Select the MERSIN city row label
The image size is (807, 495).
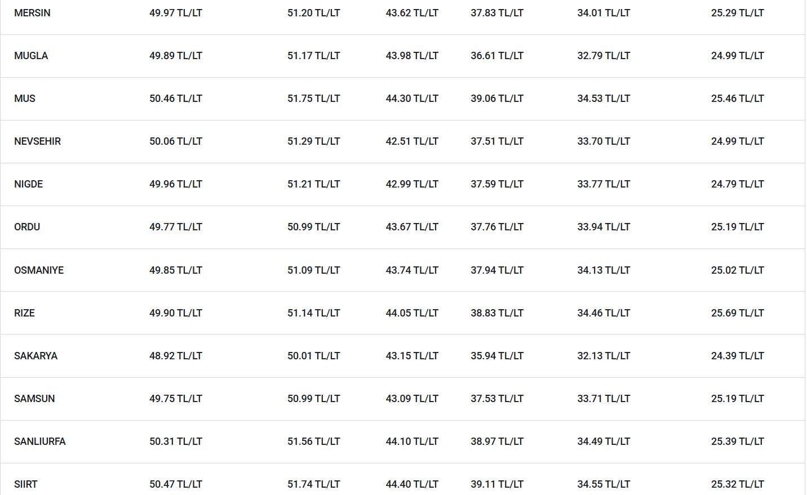(x=32, y=13)
